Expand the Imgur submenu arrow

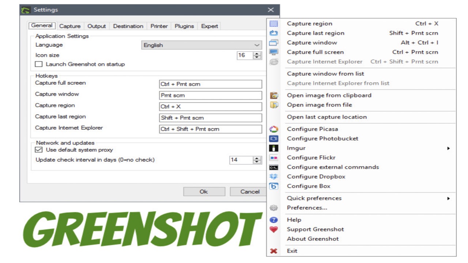(x=448, y=148)
